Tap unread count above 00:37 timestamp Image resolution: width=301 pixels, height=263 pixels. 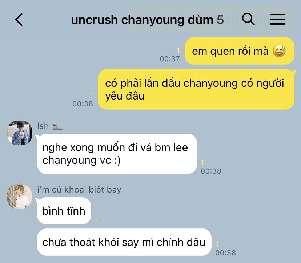178,50
